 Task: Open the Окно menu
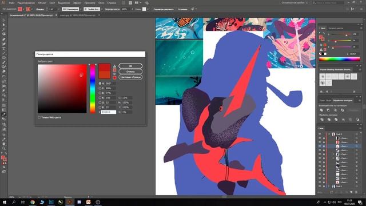[x=101, y=3]
